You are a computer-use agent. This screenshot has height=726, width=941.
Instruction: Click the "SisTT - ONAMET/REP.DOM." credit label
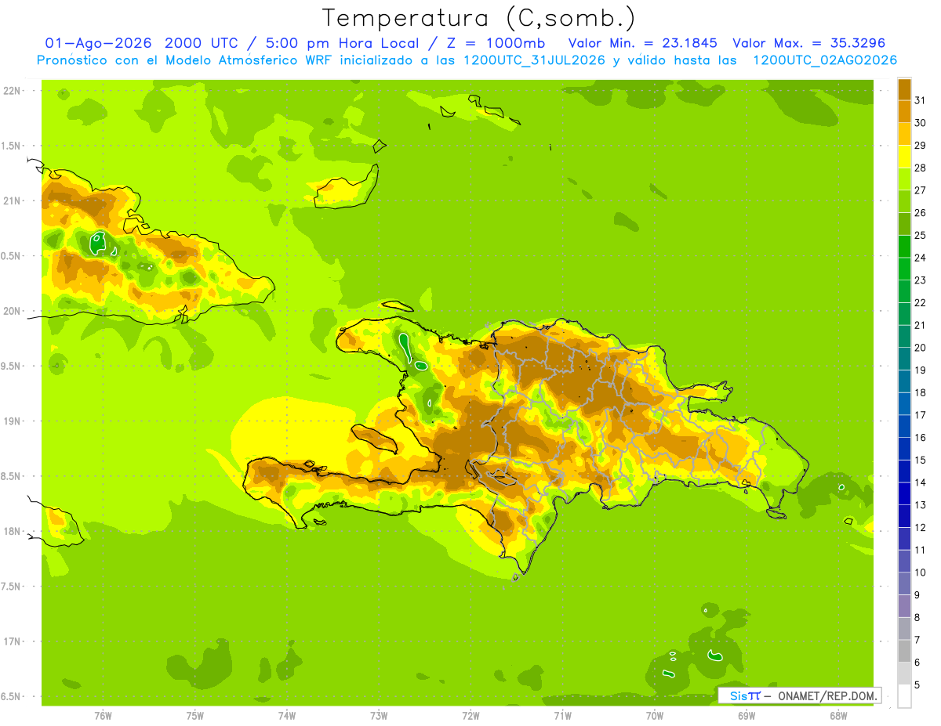point(800,695)
